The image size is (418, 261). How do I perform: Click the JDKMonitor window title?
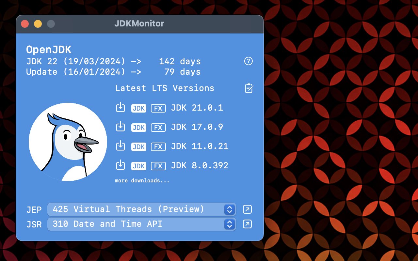pos(139,24)
